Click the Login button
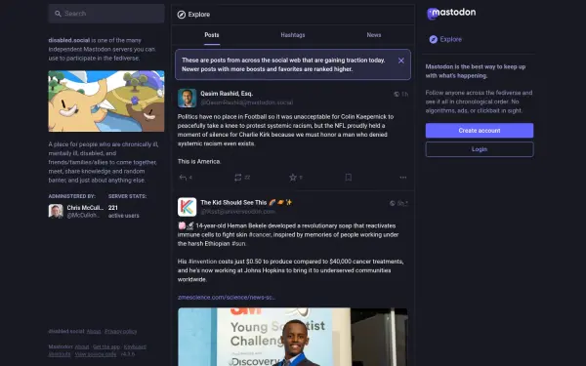586x366 pixels. tap(480, 149)
